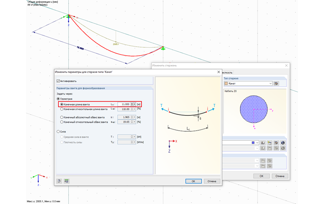Click the Кабель 20 cross-section preview
324x204 pixels.
pos(255,112)
